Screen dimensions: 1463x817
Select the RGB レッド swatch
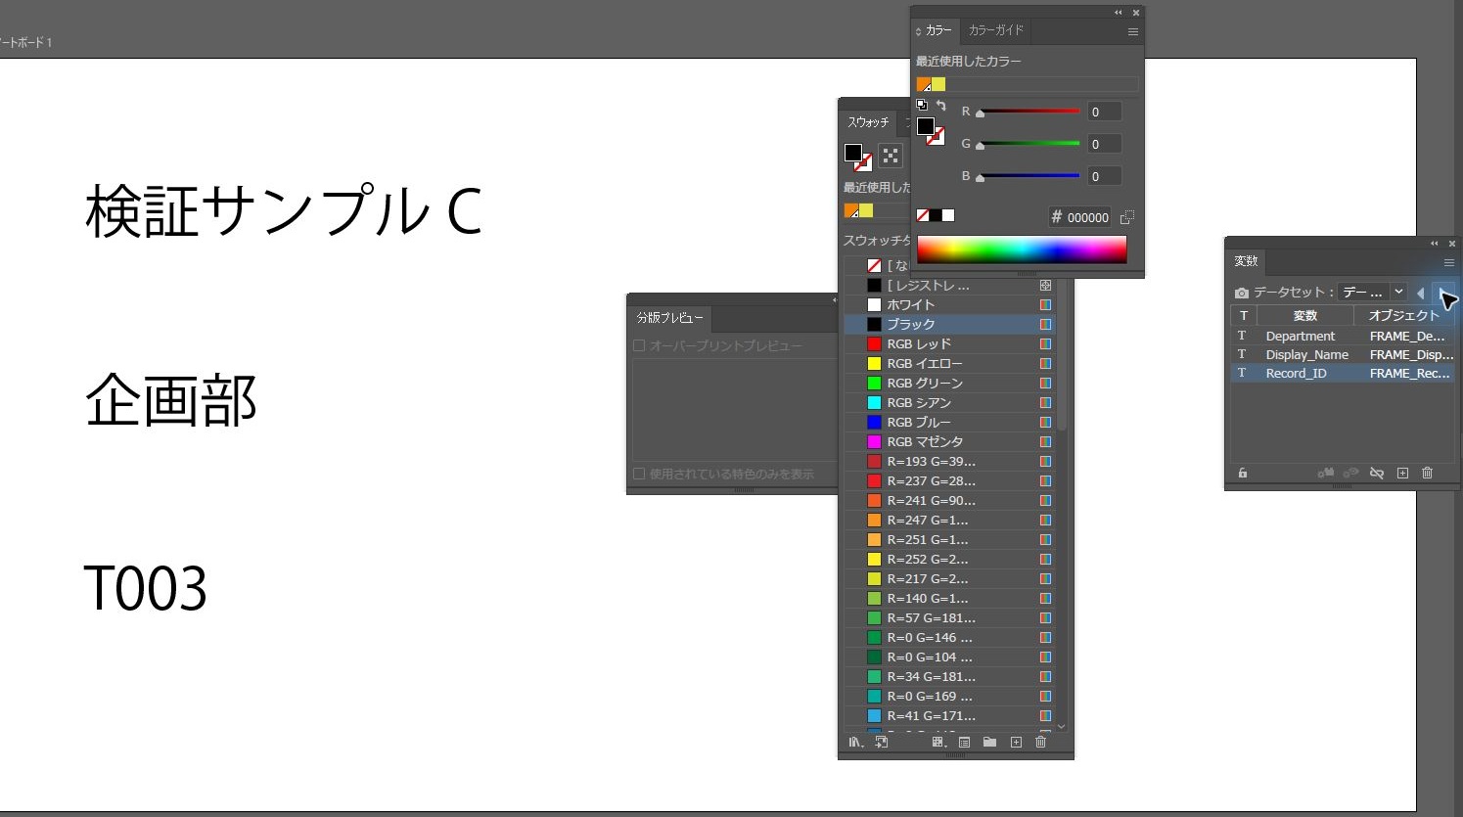pyautogui.click(x=949, y=343)
